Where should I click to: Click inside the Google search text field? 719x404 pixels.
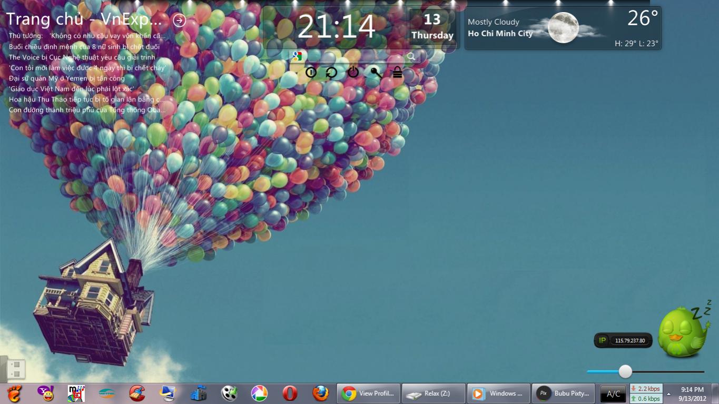(353, 56)
